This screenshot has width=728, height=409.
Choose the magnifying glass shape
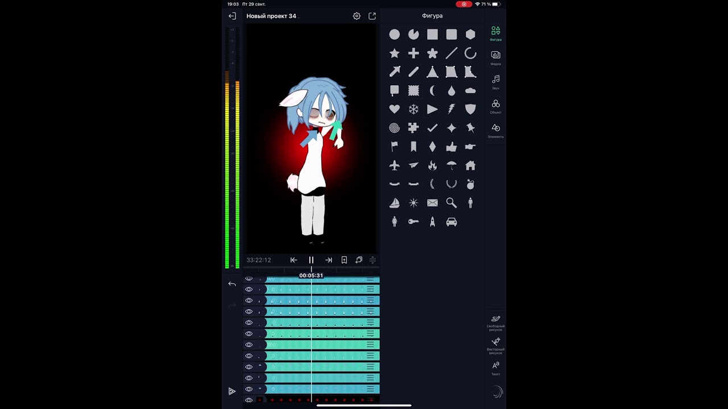point(452,203)
